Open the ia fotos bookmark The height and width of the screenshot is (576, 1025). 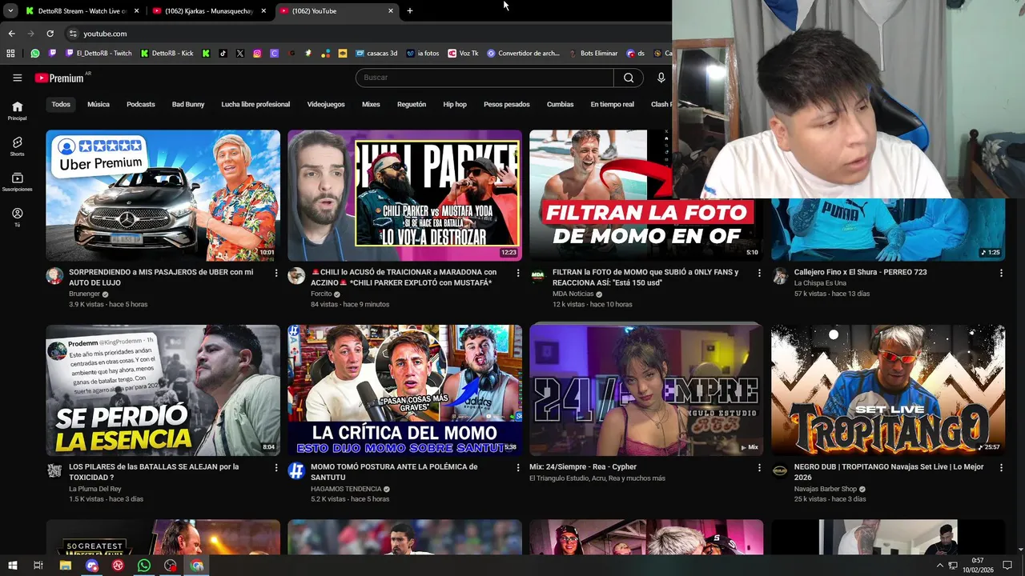point(423,53)
